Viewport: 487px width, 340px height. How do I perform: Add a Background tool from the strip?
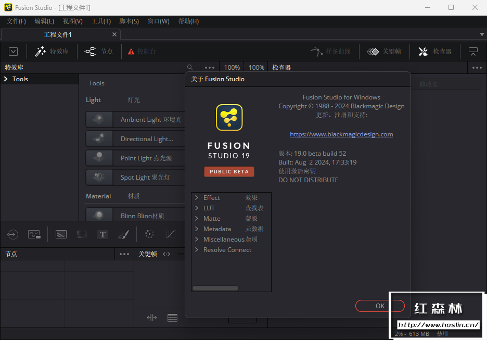[61, 234]
